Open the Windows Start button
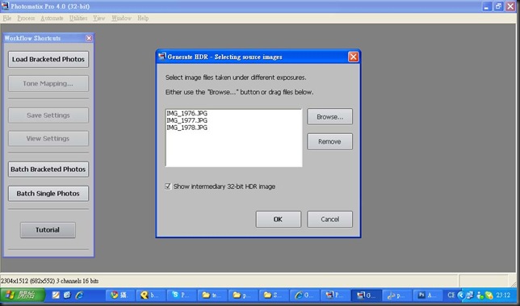Viewport: 520px width, 306px height. [23, 295]
